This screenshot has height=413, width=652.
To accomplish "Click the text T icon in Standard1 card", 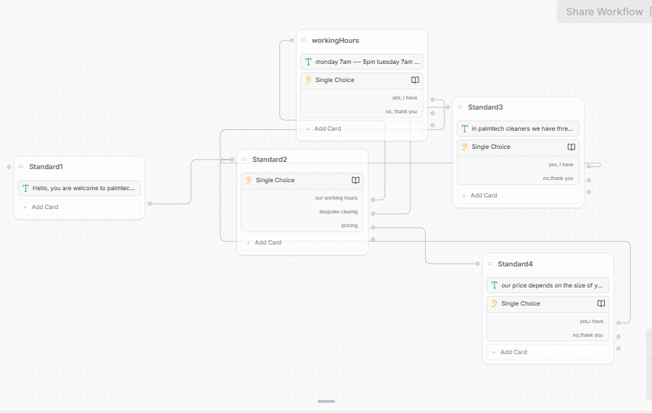I will [26, 188].
